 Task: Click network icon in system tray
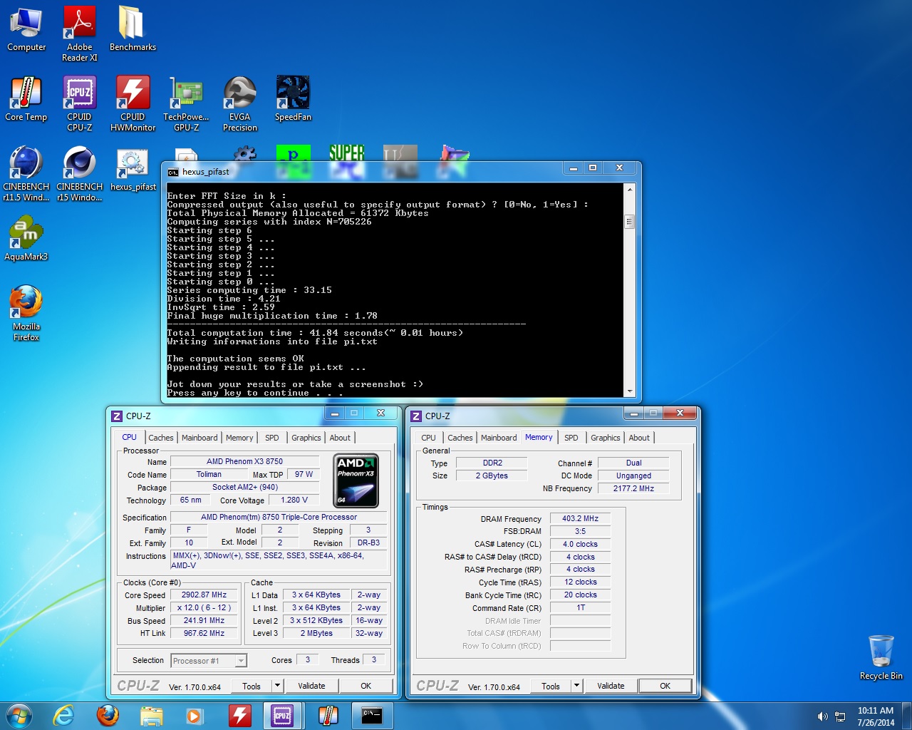[x=840, y=716]
